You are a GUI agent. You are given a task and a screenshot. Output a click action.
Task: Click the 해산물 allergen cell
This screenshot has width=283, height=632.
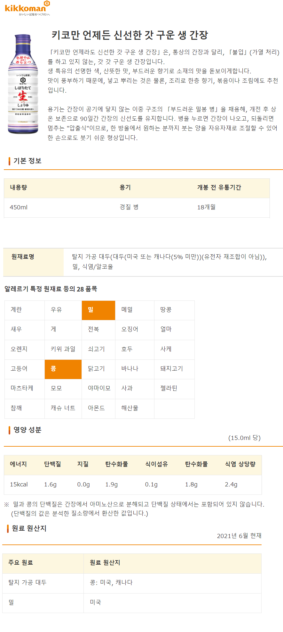pyautogui.click(x=135, y=409)
